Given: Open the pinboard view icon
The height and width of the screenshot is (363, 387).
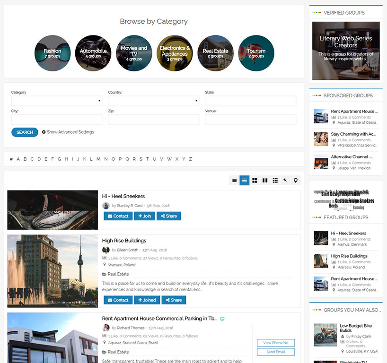Looking at the screenshot, I should pos(285,181).
